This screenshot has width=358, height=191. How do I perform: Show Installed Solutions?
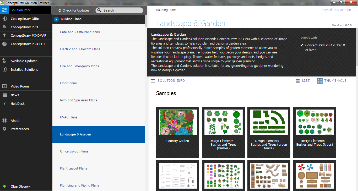(x=26, y=69)
